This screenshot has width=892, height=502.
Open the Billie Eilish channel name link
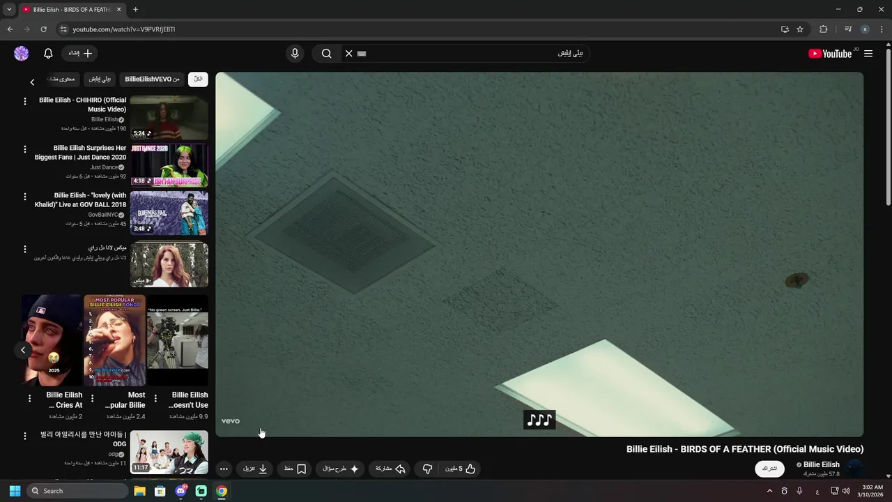821,464
